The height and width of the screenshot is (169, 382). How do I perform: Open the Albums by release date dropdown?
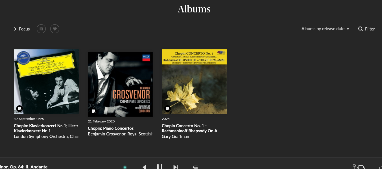[325, 29]
